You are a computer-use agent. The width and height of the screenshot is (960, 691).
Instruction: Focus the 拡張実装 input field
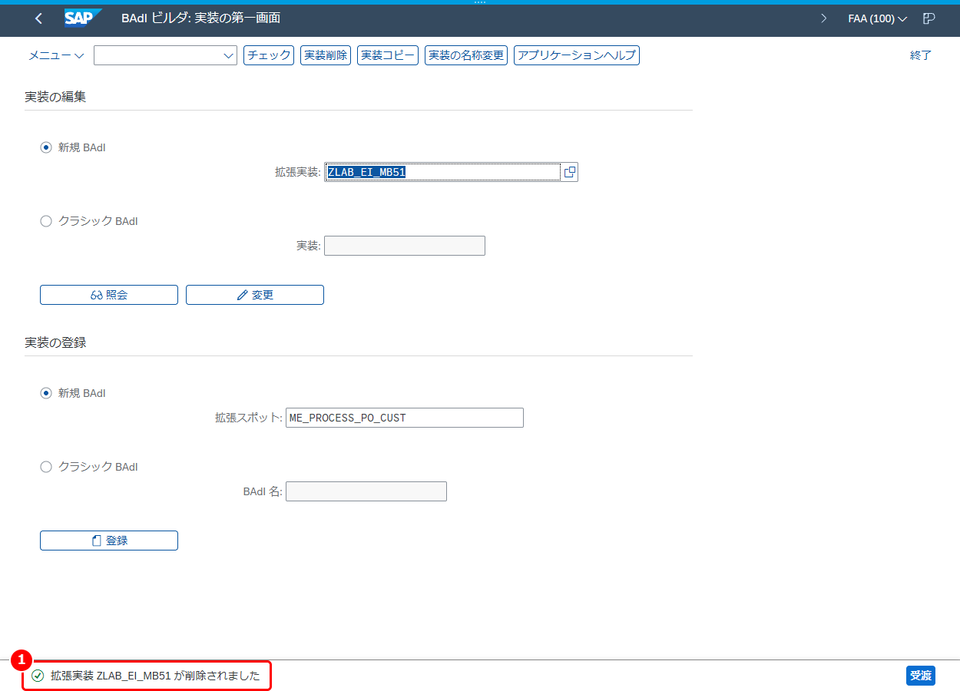(443, 172)
